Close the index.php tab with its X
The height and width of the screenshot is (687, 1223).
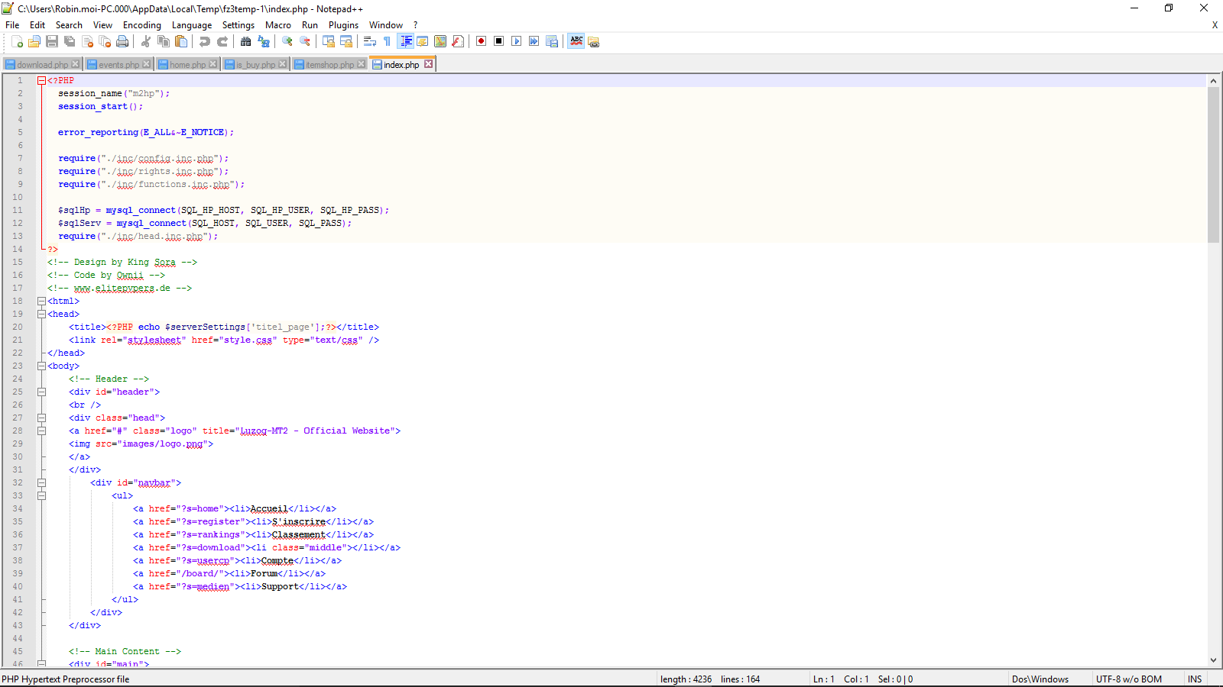coord(429,64)
